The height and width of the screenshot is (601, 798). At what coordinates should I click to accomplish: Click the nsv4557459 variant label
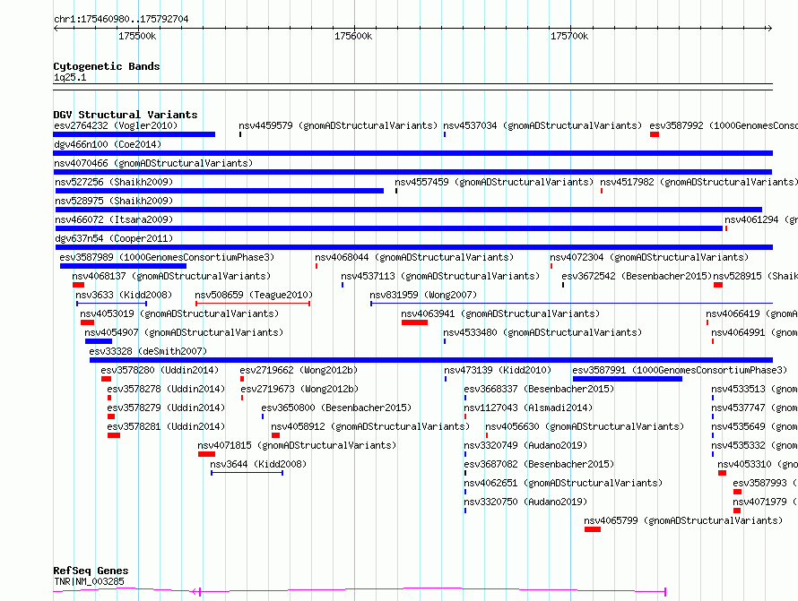pyautogui.click(x=494, y=182)
